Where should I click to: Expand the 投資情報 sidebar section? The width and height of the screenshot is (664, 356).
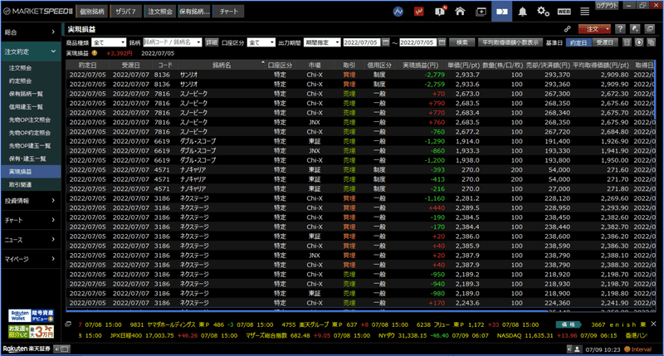tap(30, 201)
